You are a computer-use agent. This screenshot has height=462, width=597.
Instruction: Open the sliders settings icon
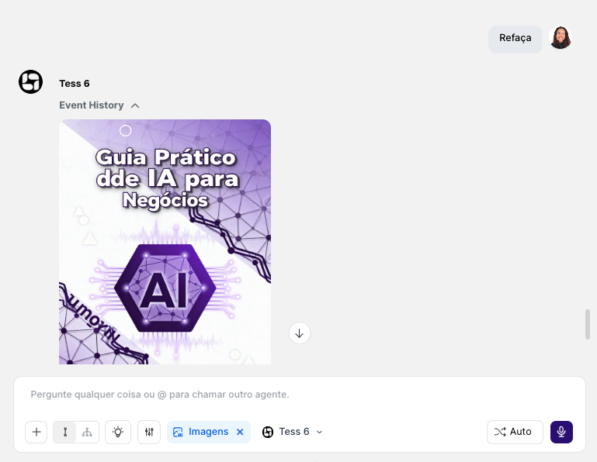click(149, 432)
